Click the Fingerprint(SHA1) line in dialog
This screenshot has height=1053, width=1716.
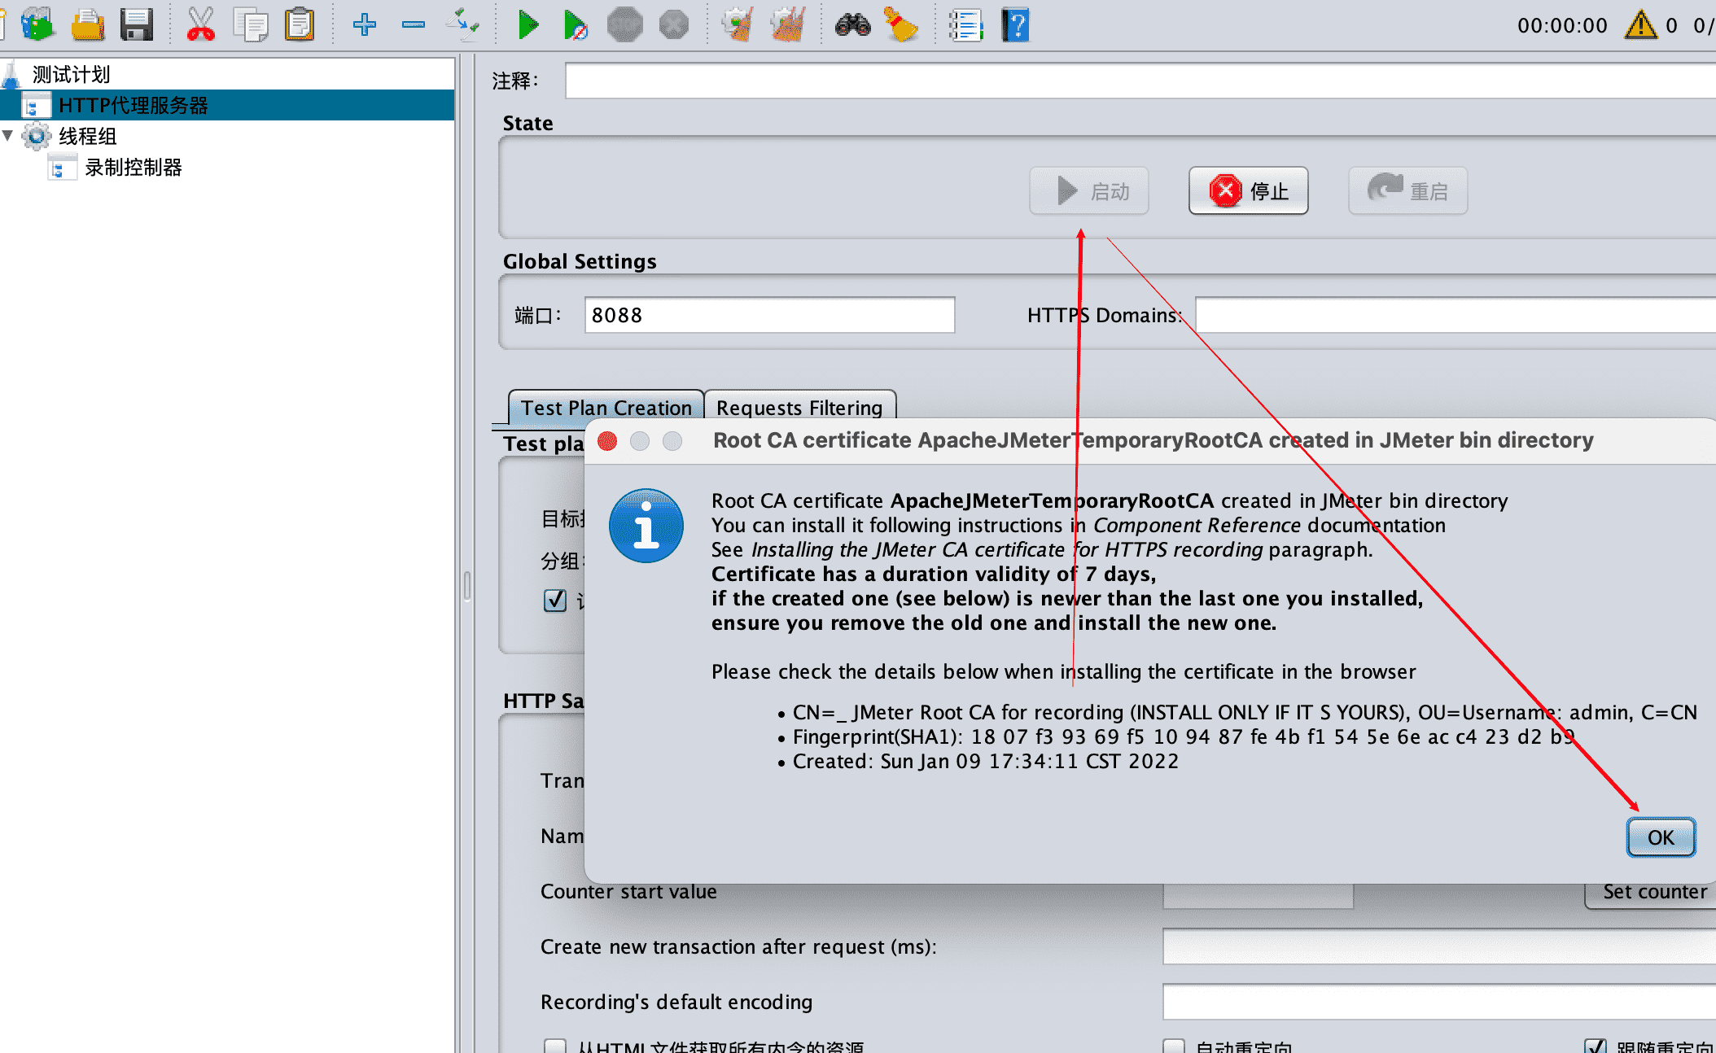tap(1184, 737)
